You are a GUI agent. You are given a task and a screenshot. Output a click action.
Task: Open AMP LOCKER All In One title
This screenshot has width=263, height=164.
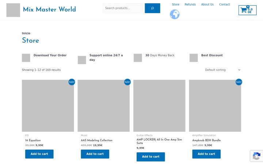click(159, 141)
